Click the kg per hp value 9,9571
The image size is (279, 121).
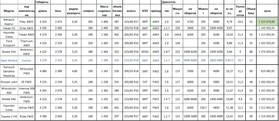click(229, 61)
